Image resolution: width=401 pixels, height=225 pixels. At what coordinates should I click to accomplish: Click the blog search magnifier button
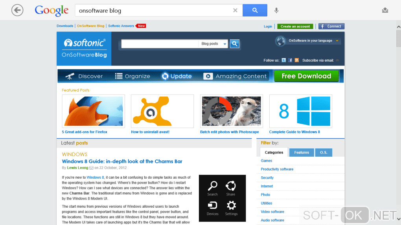[x=235, y=44]
